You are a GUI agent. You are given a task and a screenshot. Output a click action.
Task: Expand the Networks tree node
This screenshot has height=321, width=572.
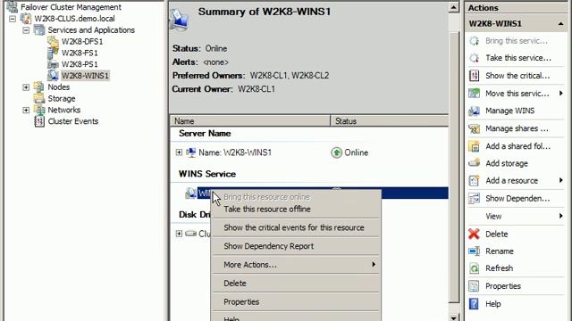coord(26,110)
